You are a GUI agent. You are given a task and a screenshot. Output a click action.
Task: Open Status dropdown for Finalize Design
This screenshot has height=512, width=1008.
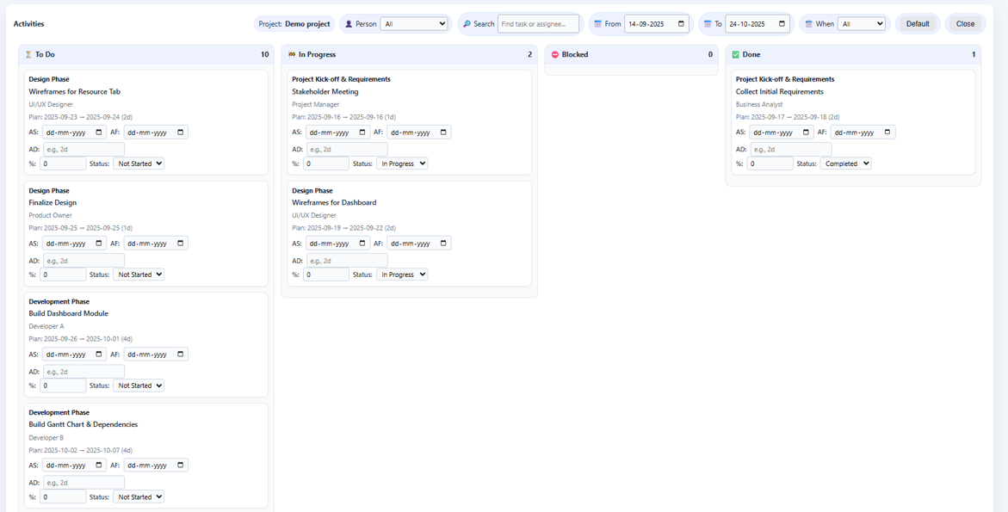[x=139, y=274]
